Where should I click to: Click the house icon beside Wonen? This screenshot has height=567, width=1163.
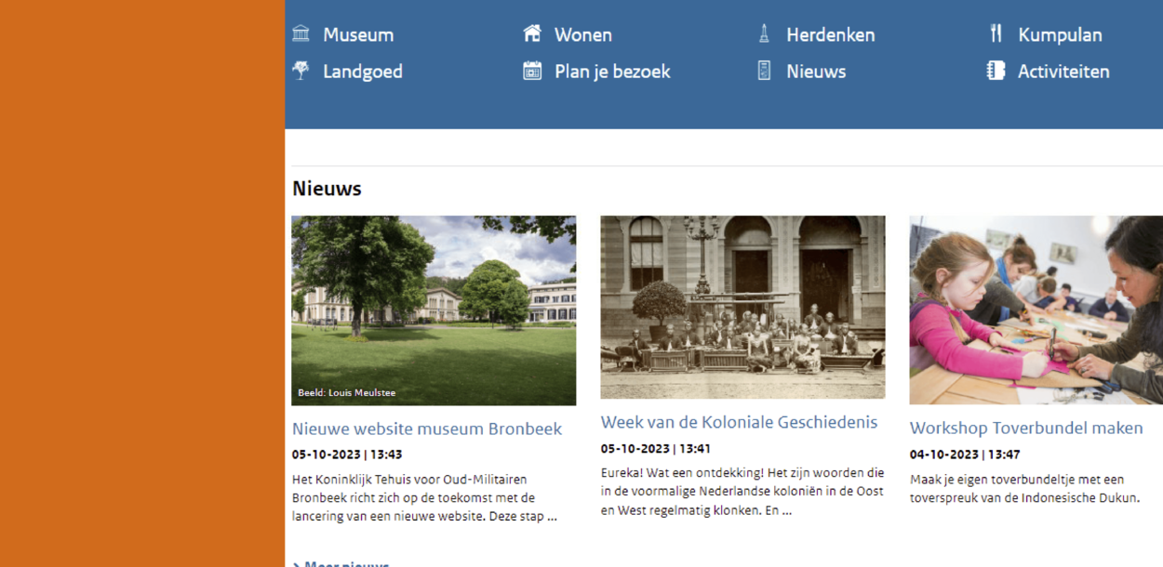point(532,34)
